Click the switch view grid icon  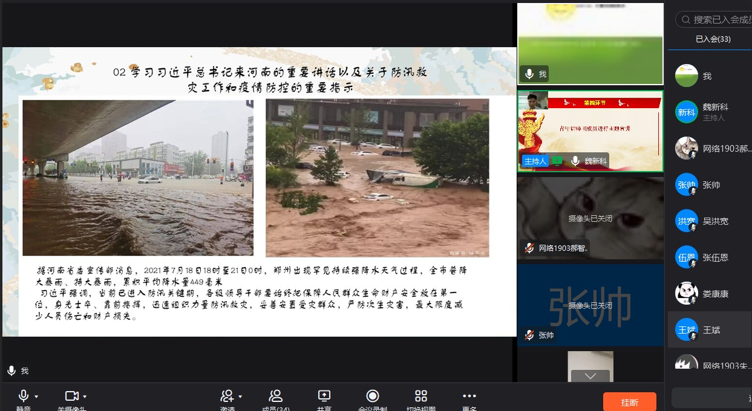click(x=421, y=396)
